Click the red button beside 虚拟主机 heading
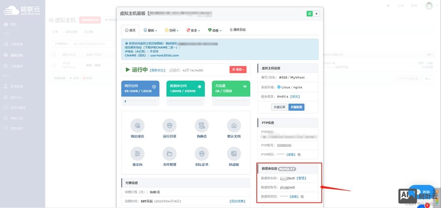 point(90,20)
